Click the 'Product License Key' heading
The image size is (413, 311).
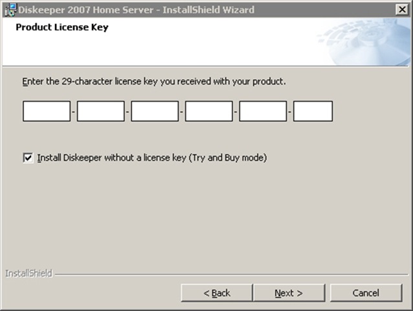(62, 27)
